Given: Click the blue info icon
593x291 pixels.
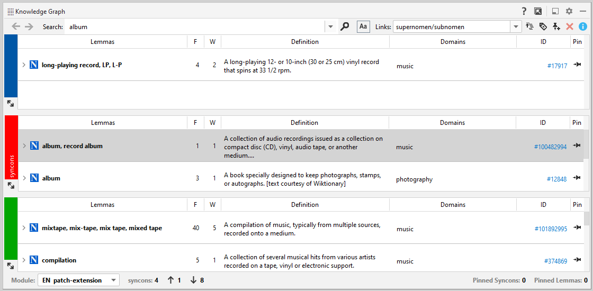Looking at the screenshot, I should (582, 26).
